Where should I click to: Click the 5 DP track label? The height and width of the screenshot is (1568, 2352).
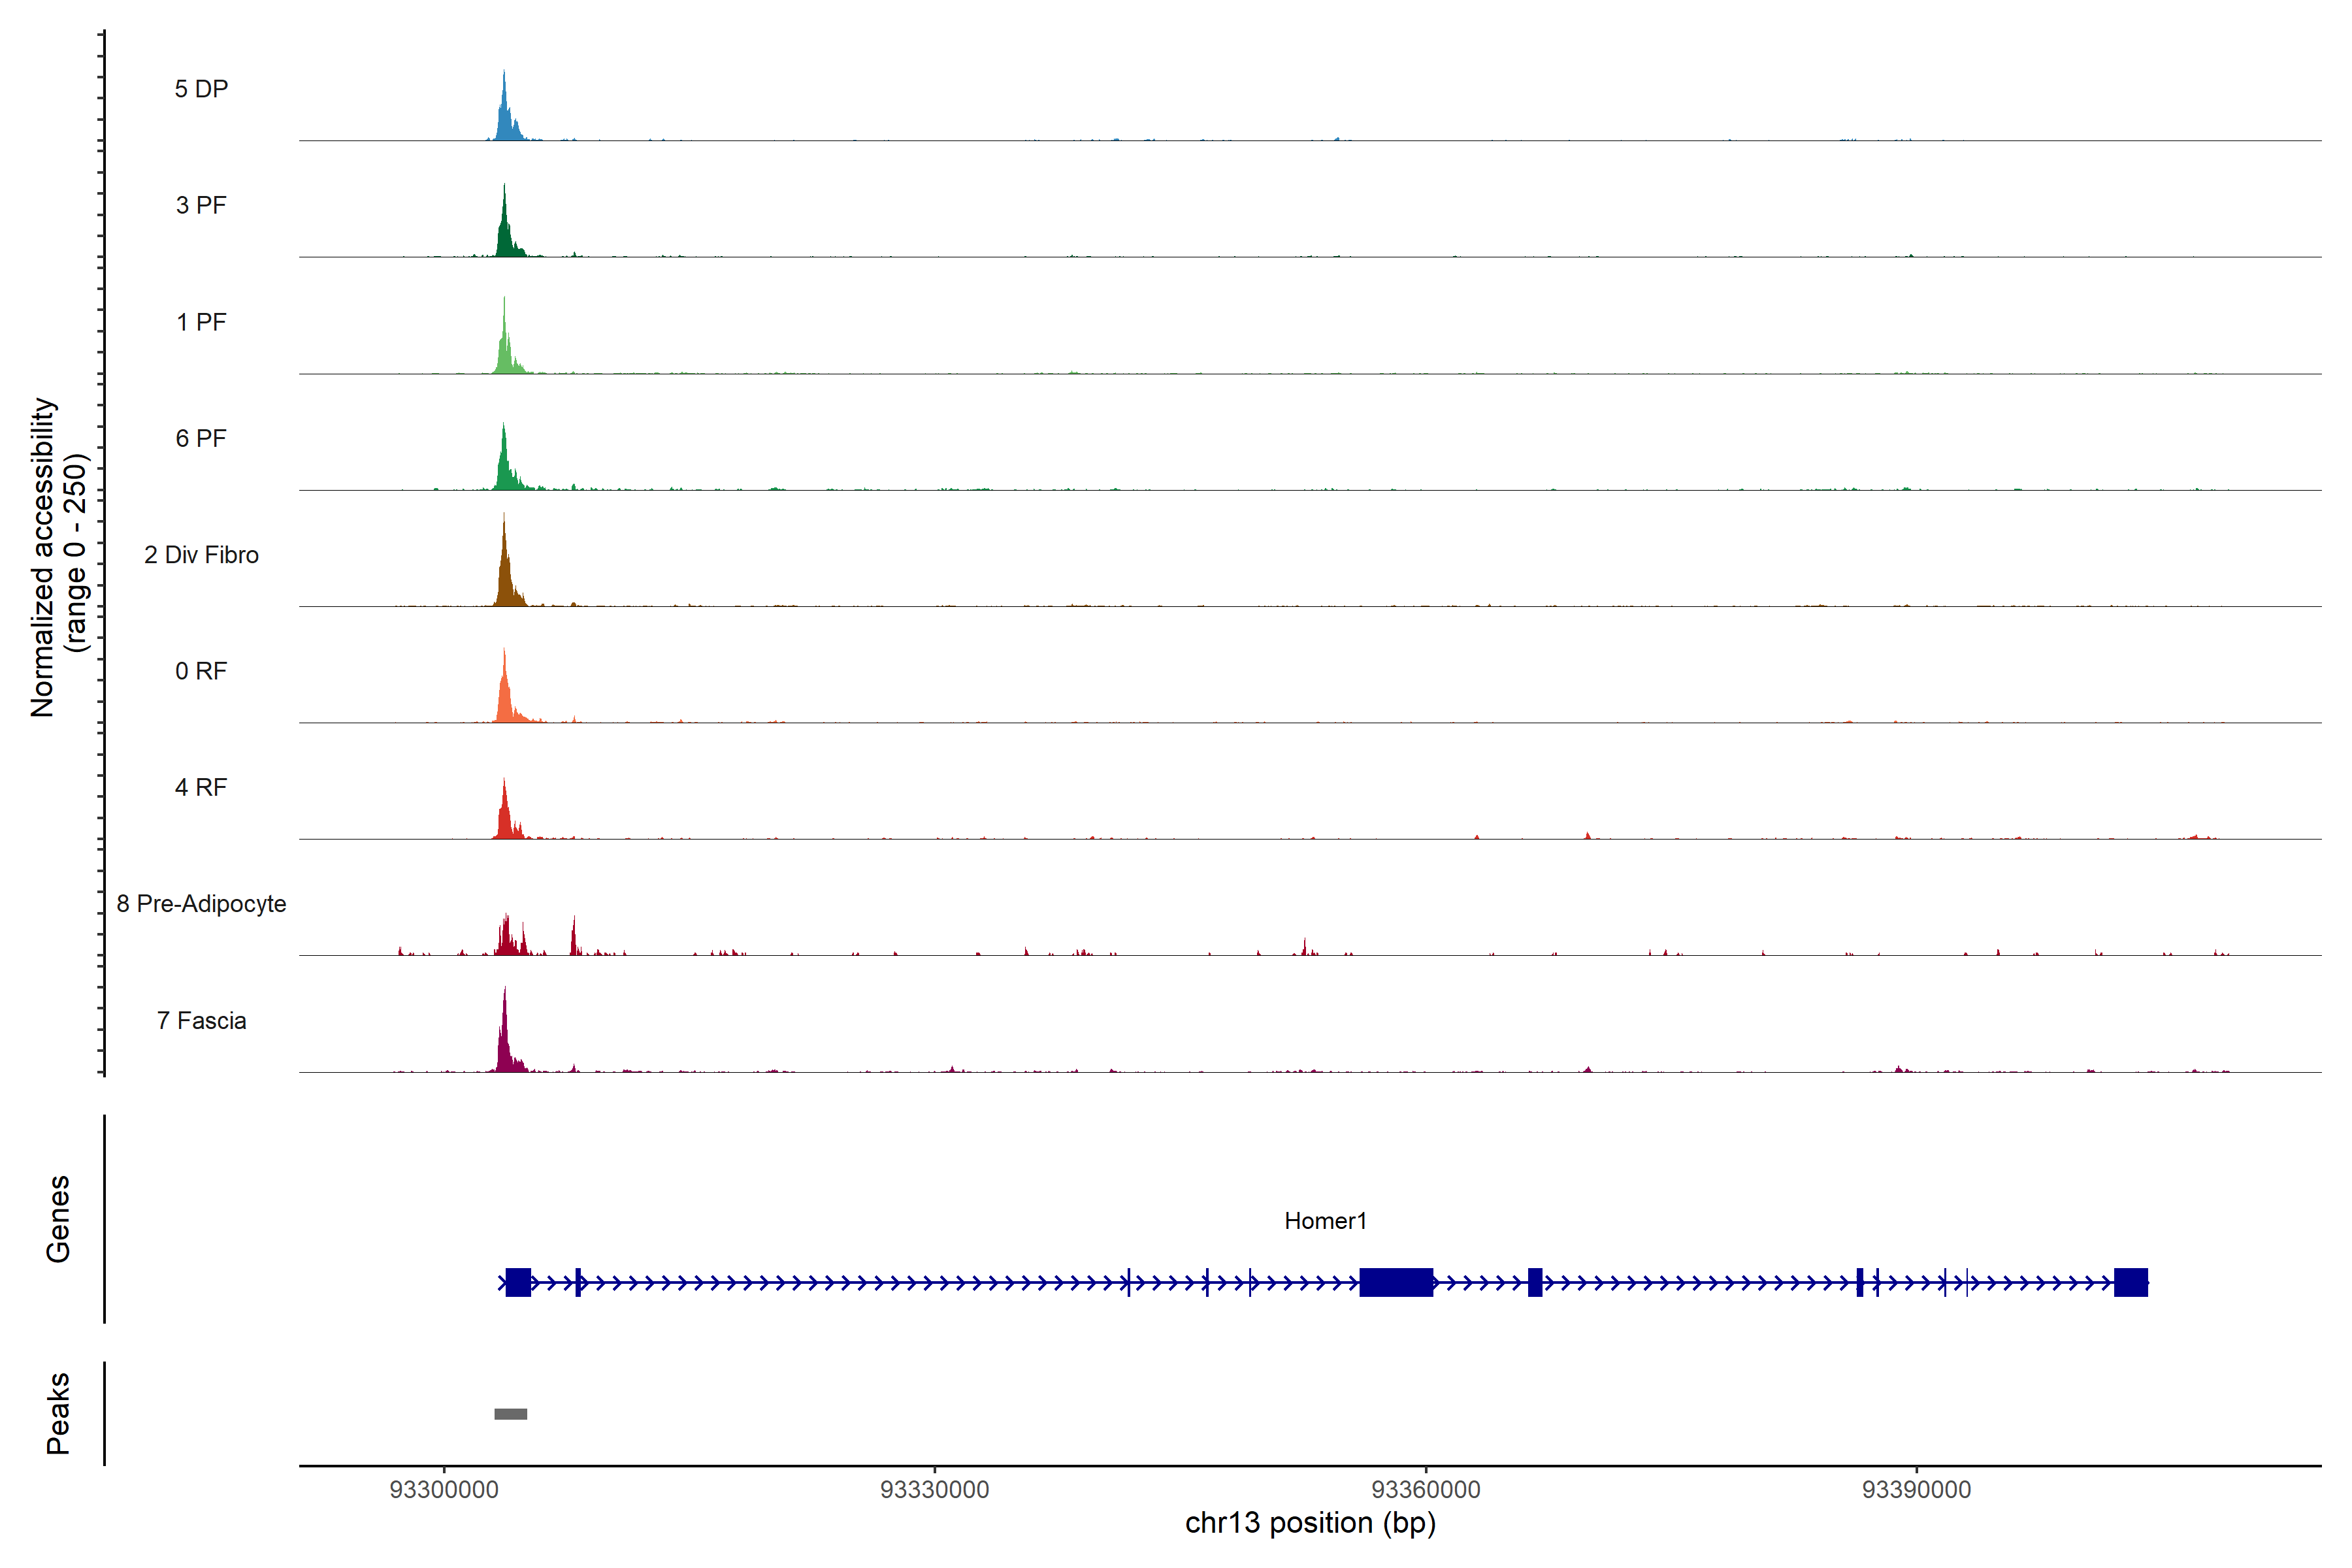[201, 89]
